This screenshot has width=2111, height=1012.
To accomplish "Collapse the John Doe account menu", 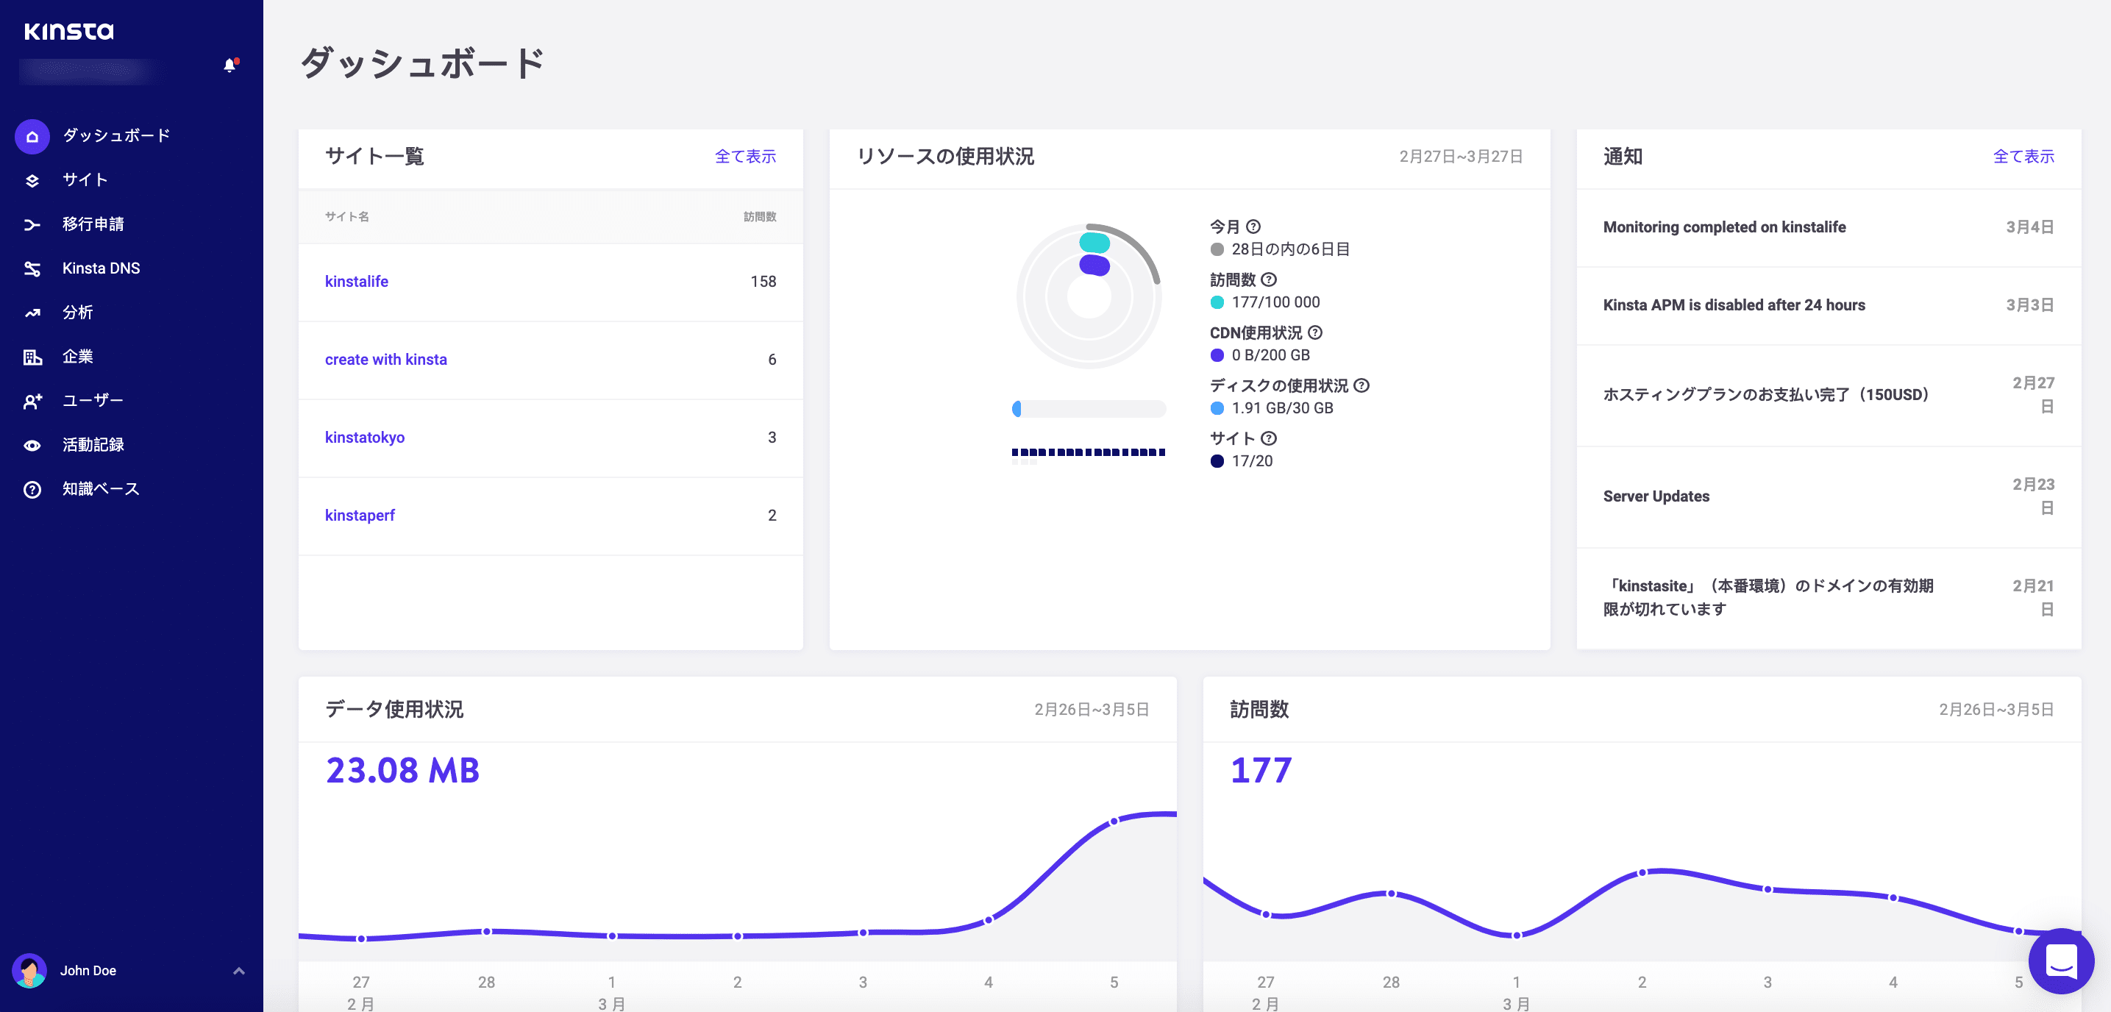I will pos(239,970).
